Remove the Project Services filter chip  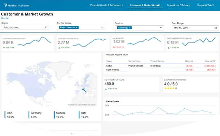pyautogui.click(x=76, y=27)
